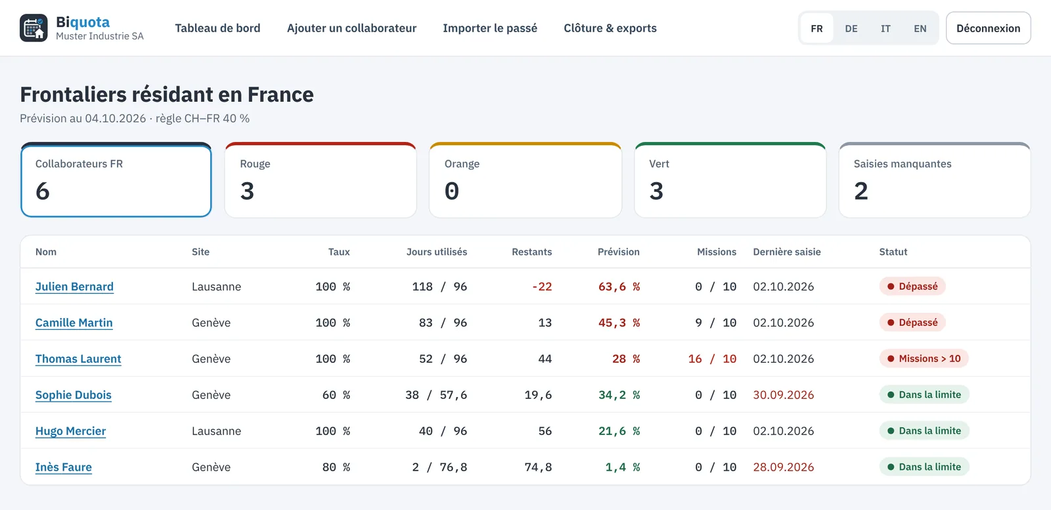
Task: Click the 63,6 % prévision value
Action: coord(619,287)
